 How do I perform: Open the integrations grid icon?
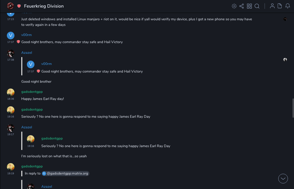pyautogui.click(x=249, y=6)
